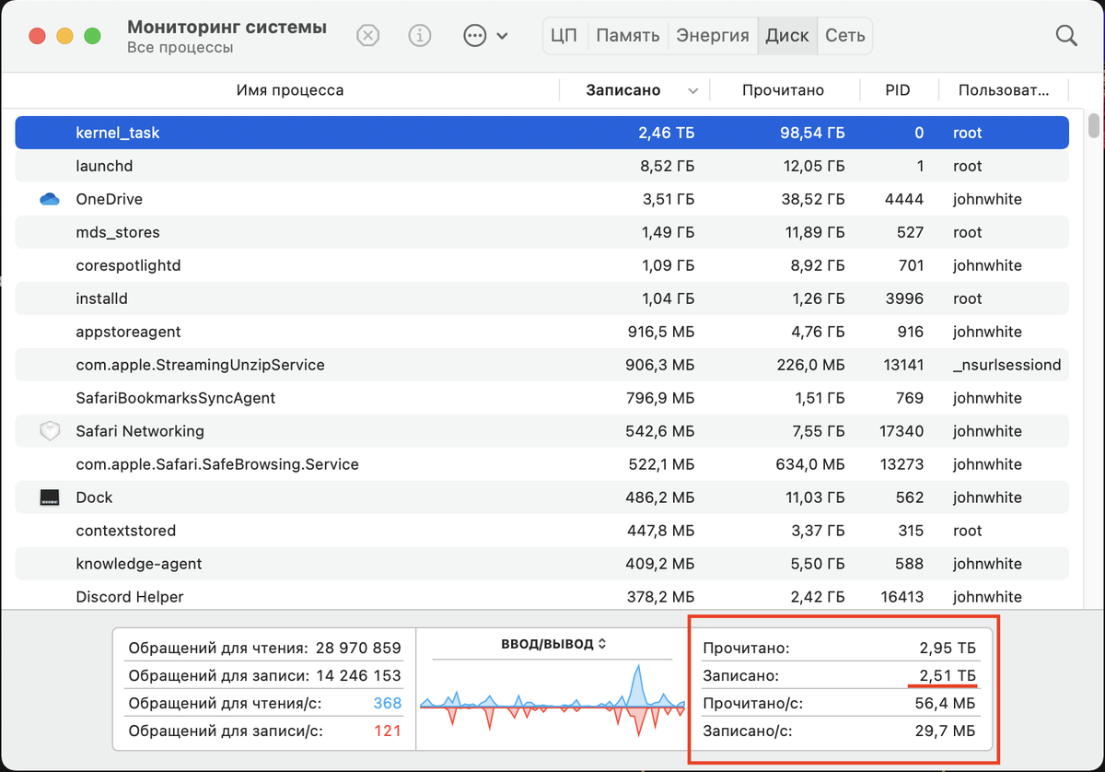Click the 916,5 МБ written value
Viewport: 1105px width, 772px height.
pos(661,332)
